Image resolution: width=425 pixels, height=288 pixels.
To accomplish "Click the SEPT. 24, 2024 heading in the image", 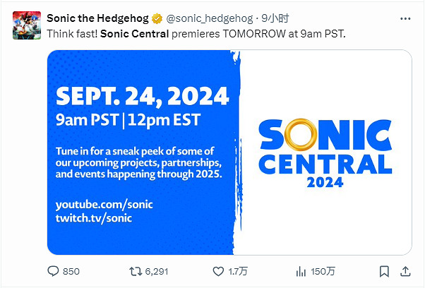I will pyautogui.click(x=142, y=96).
